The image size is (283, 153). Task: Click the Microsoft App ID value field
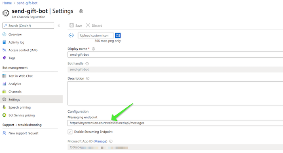click(175, 147)
